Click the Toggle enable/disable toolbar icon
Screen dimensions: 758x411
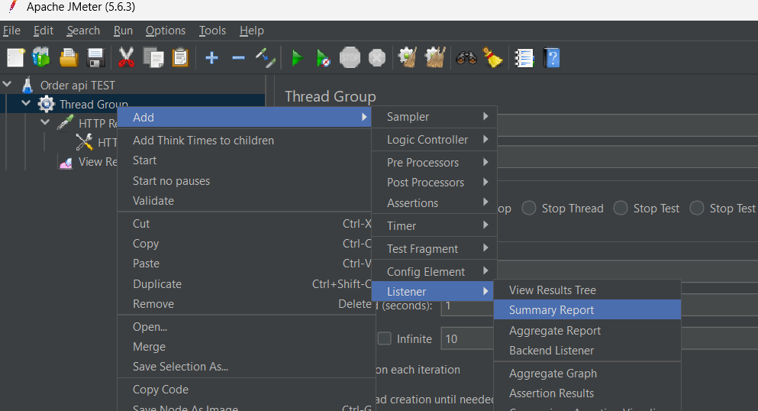click(x=266, y=58)
